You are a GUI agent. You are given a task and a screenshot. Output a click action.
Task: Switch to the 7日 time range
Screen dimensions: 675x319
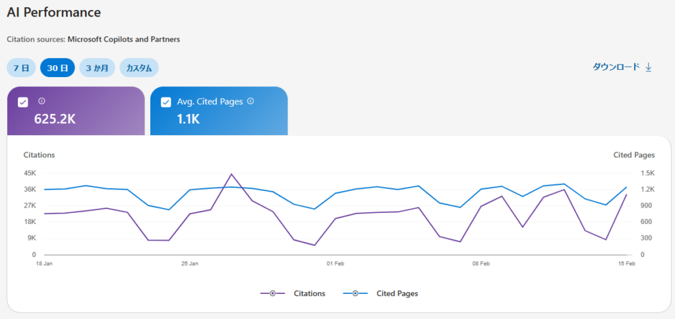click(21, 68)
